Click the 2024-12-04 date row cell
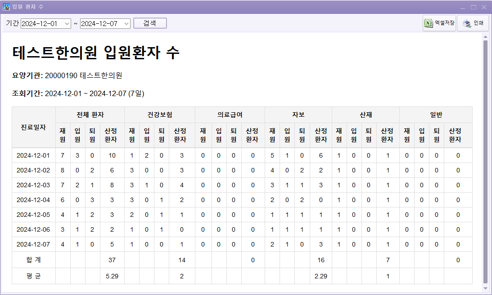492x295 pixels. click(x=33, y=200)
